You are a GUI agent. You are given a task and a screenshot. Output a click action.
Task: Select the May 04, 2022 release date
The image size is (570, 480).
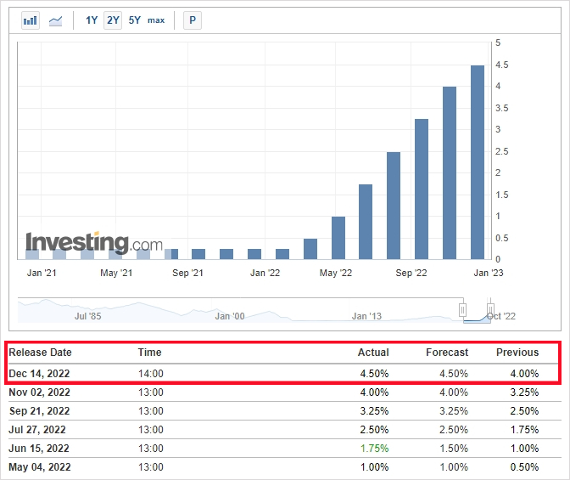click(x=40, y=467)
